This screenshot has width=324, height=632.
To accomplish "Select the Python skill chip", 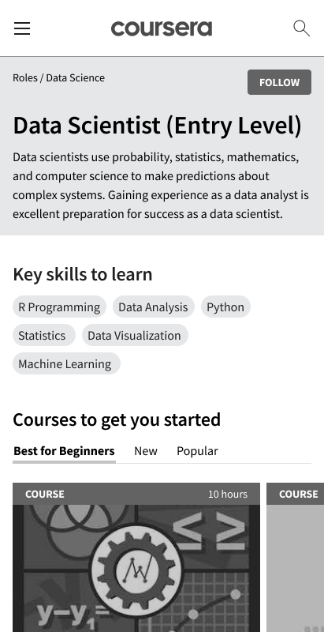I will pyautogui.click(x=225, y=307).
